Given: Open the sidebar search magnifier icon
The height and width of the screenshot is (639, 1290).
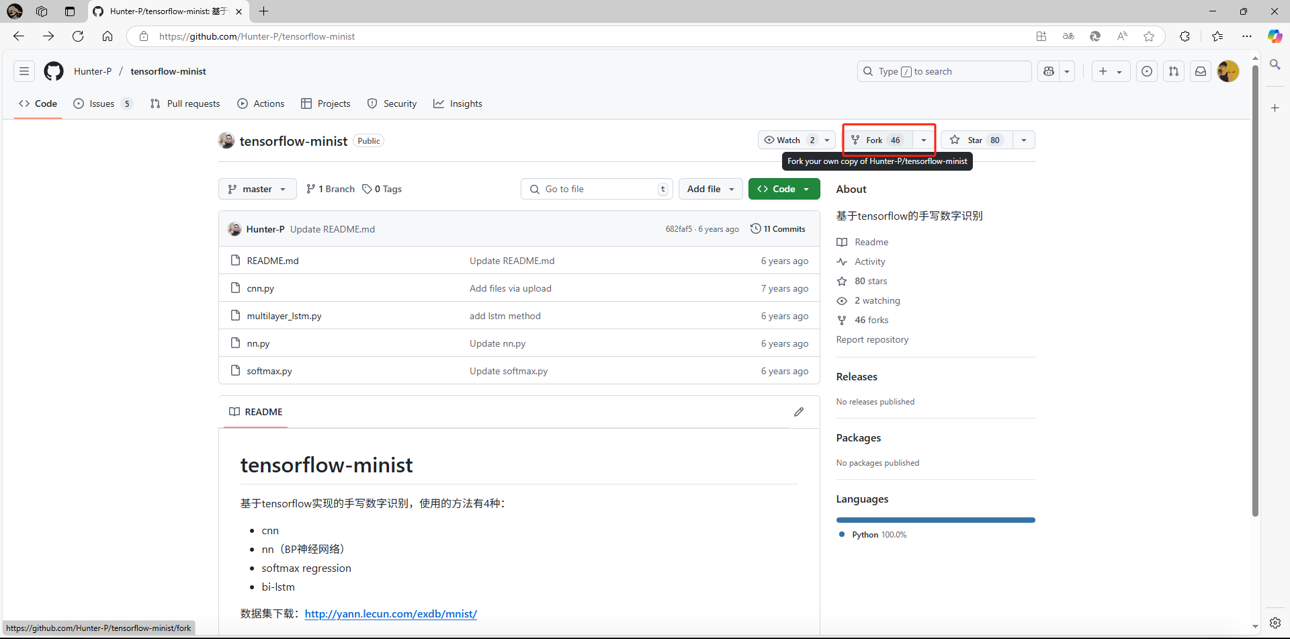Looking at the screenshot, I should click(1275, 65).
